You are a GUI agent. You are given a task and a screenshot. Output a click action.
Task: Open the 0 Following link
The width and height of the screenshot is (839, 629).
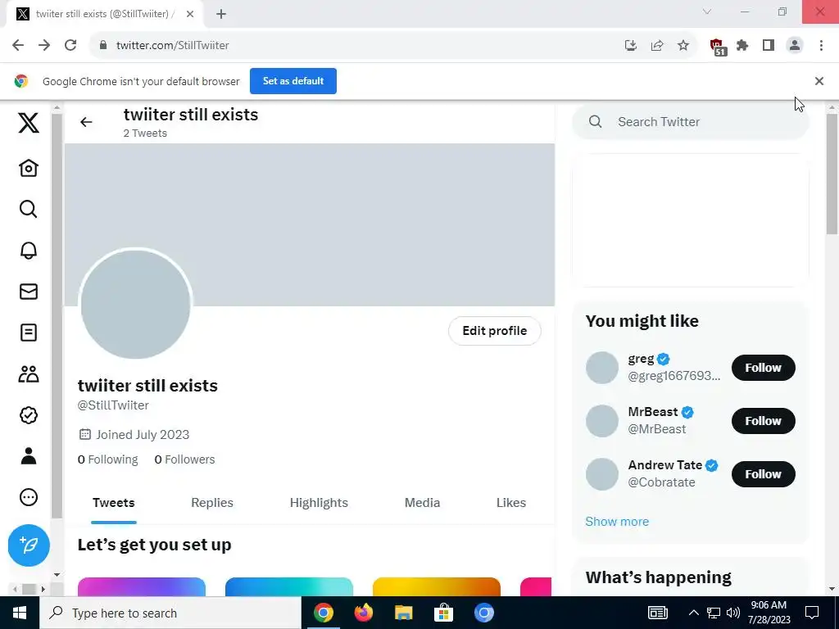click(x=107, y=459)
